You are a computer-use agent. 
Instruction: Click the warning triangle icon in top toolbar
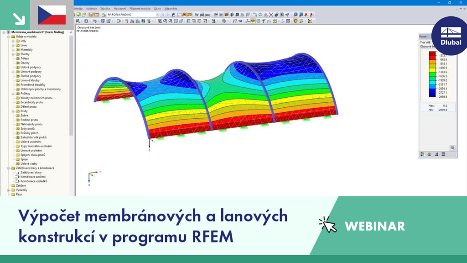[x=266, y=14]
